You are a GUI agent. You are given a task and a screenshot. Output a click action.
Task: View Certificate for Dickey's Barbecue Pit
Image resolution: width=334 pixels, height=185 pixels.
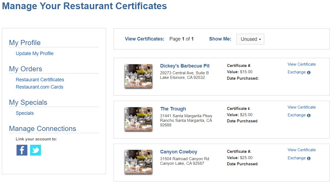[x=301, y=64]
